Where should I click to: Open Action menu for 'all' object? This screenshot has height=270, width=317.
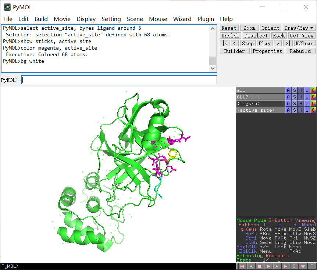pos(288,90)
